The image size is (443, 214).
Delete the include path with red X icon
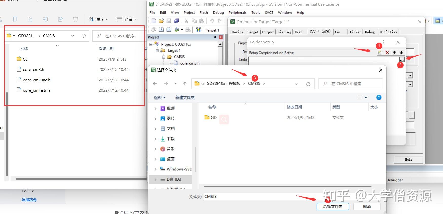tap(387, 53)
